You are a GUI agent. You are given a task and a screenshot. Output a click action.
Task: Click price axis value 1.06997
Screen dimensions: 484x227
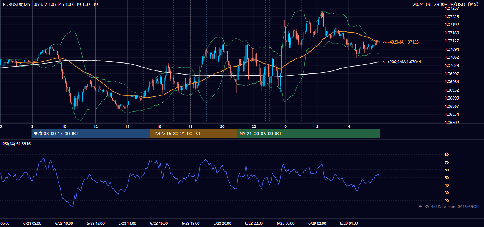[453, 74]
